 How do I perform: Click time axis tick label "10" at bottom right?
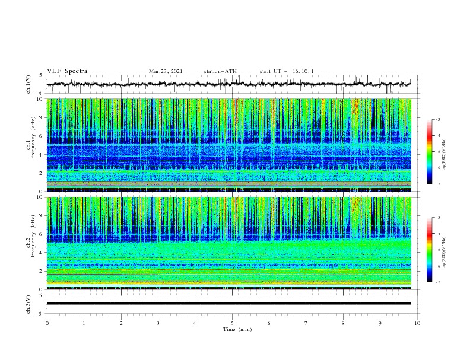pyautogui.click(x=417, y=323)
